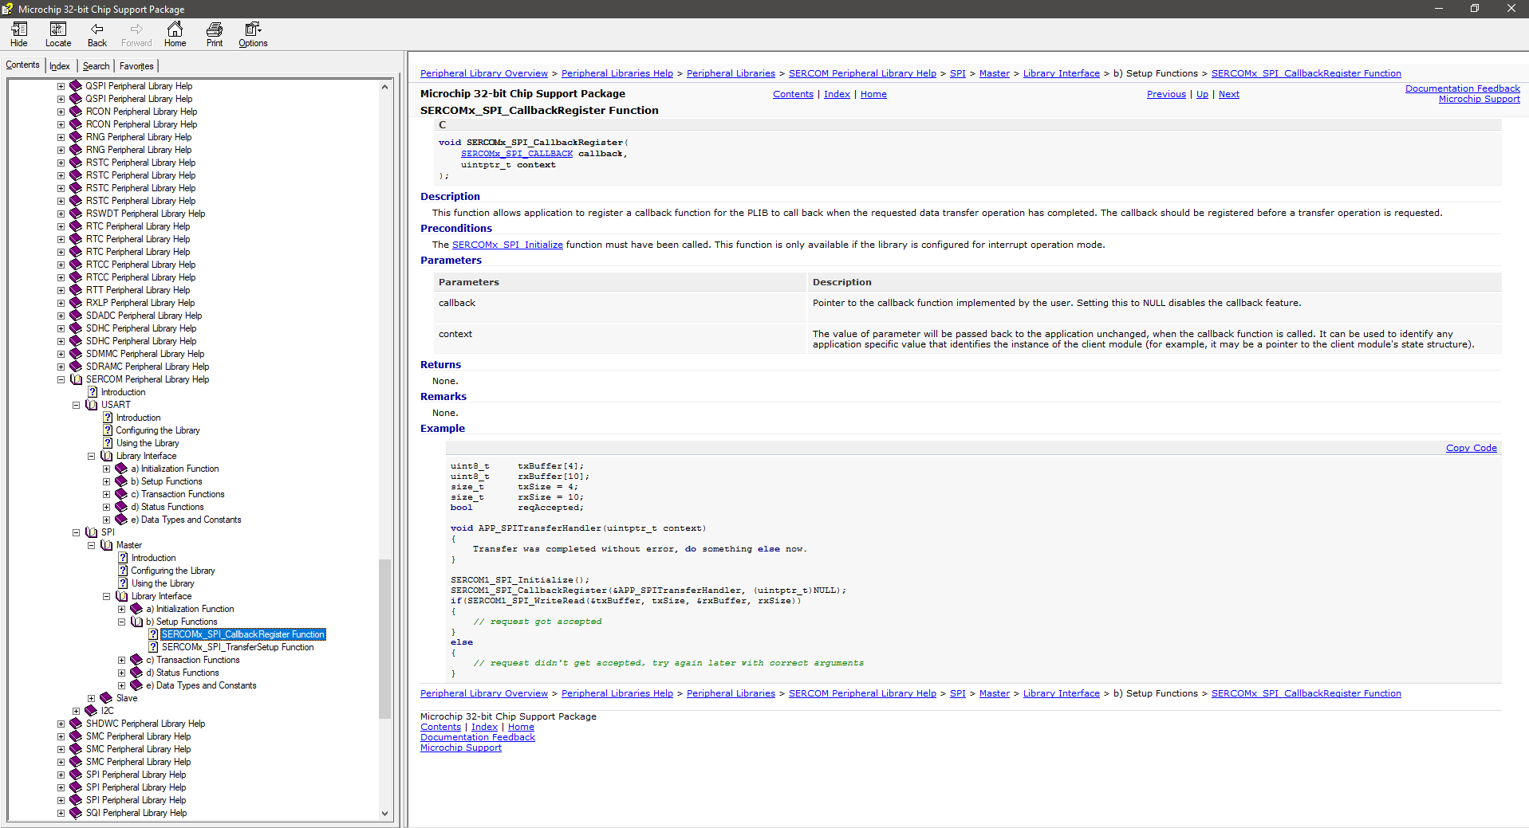Open the SERCOMx_SPI_Initialize link in Preconditions

[507, 245]
